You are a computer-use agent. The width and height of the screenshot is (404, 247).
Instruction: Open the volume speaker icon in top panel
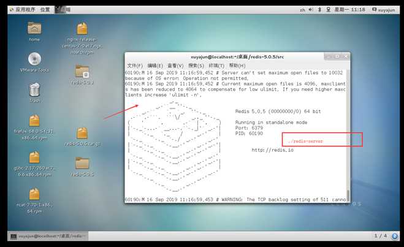click(311, 10)
